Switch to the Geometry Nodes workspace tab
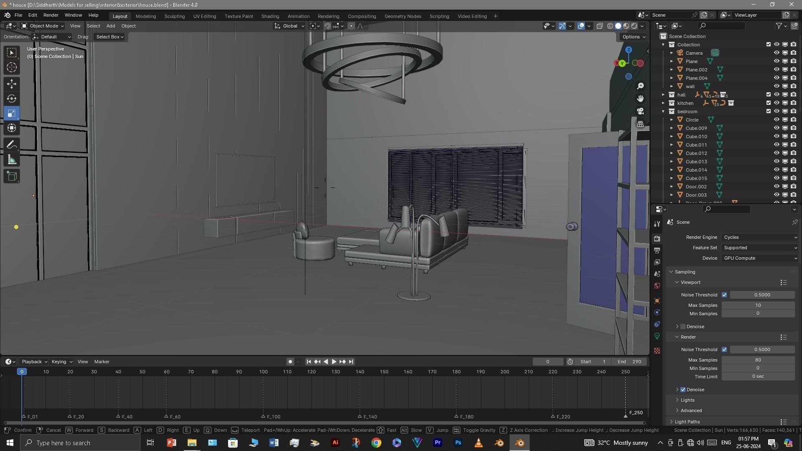Image resolution: width=802 pixels, height=451 pixels. [403, 16]
